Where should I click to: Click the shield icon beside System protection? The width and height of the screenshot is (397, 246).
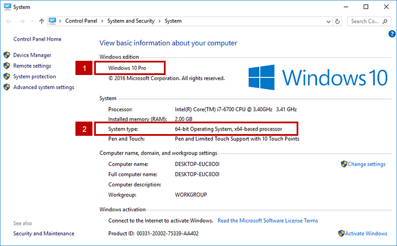(x=7, y=76)
